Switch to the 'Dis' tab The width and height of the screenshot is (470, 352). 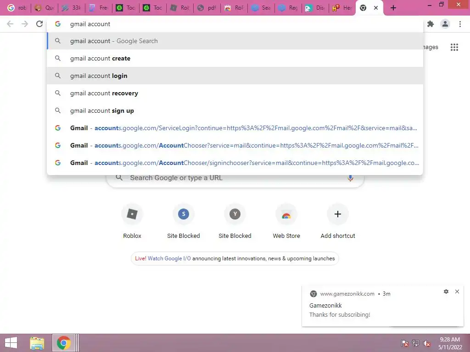point(315,8)
